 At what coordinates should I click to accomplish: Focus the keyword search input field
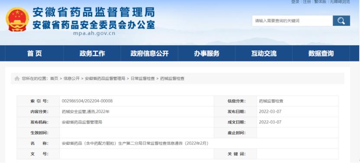pyautogui.click(x=292, y=21)
